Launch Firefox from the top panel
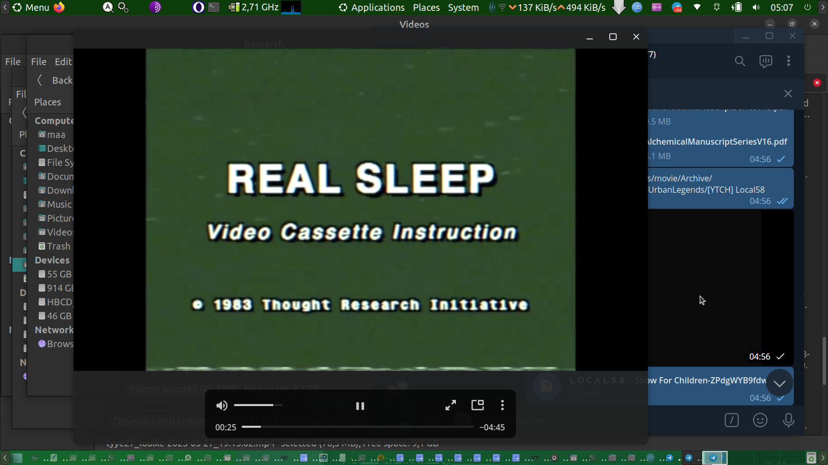828x465 pixels. 60,7
